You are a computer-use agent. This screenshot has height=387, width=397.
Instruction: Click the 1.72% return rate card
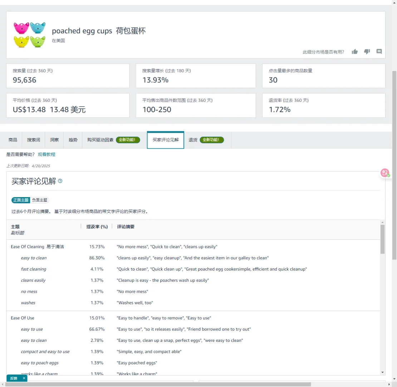(x=324, y=105)
